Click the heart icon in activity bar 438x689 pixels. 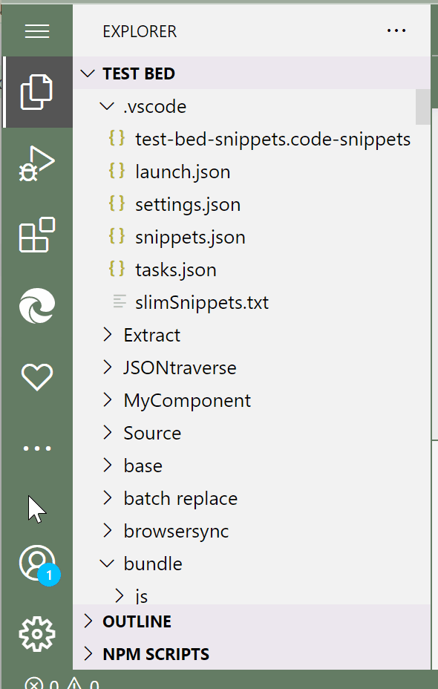(37, 377)
